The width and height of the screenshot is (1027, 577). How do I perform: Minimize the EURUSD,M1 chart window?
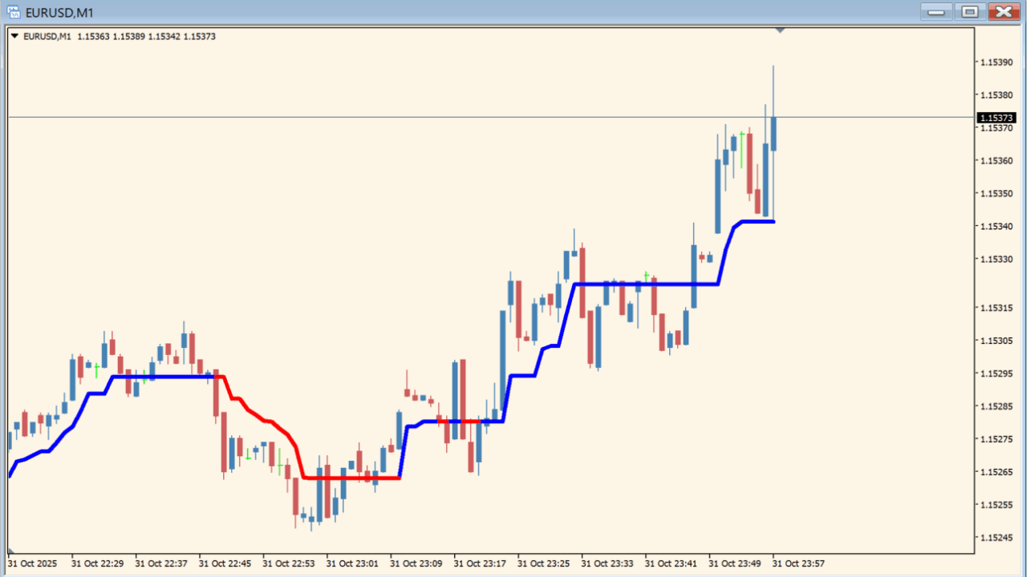point(936,11)
